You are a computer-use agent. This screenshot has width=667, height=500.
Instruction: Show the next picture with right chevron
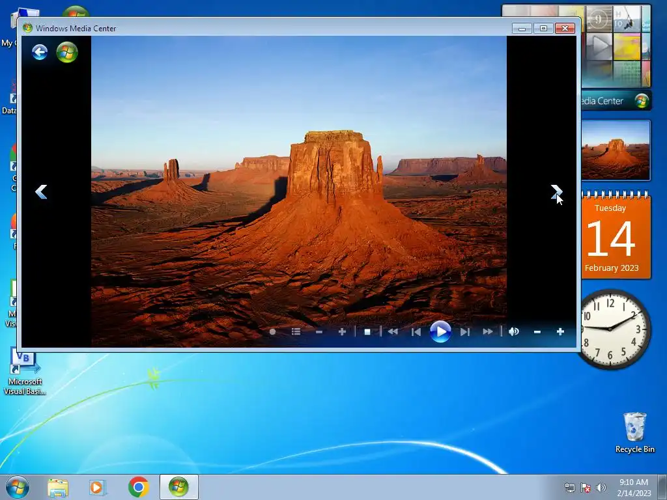[x=557, y=192]
